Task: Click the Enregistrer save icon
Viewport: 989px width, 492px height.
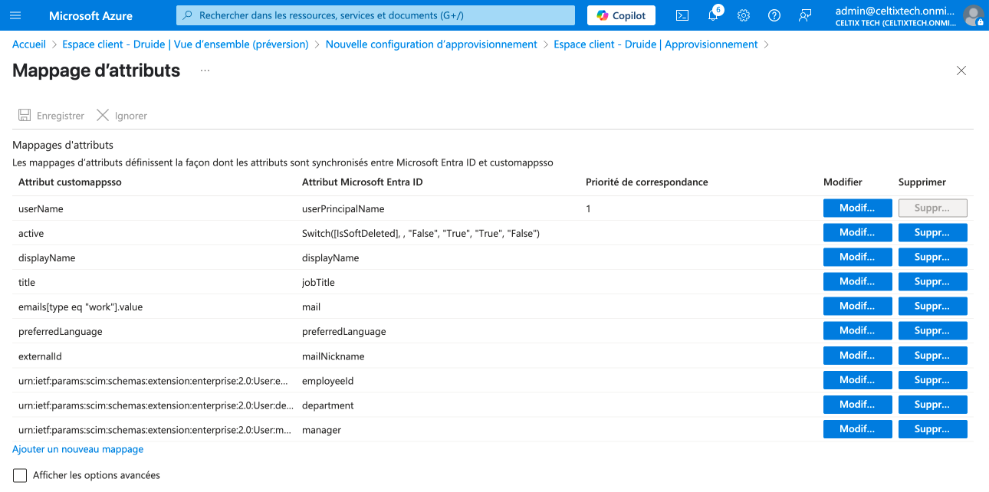Action: (25, 116)
